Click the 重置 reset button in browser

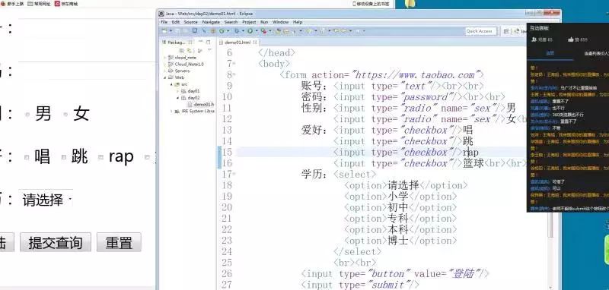click(119, 243)
